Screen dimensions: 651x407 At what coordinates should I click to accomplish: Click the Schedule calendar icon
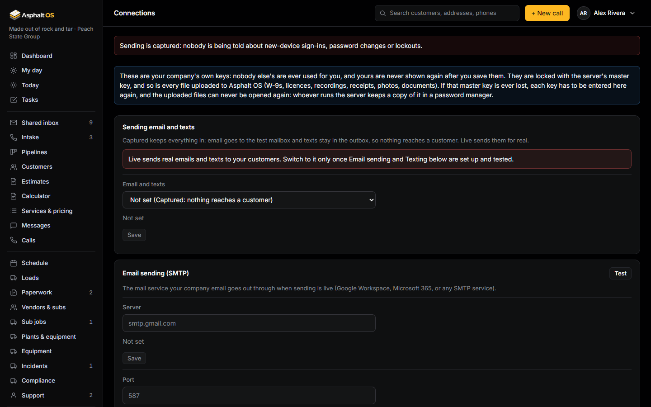tap(14, 263)
